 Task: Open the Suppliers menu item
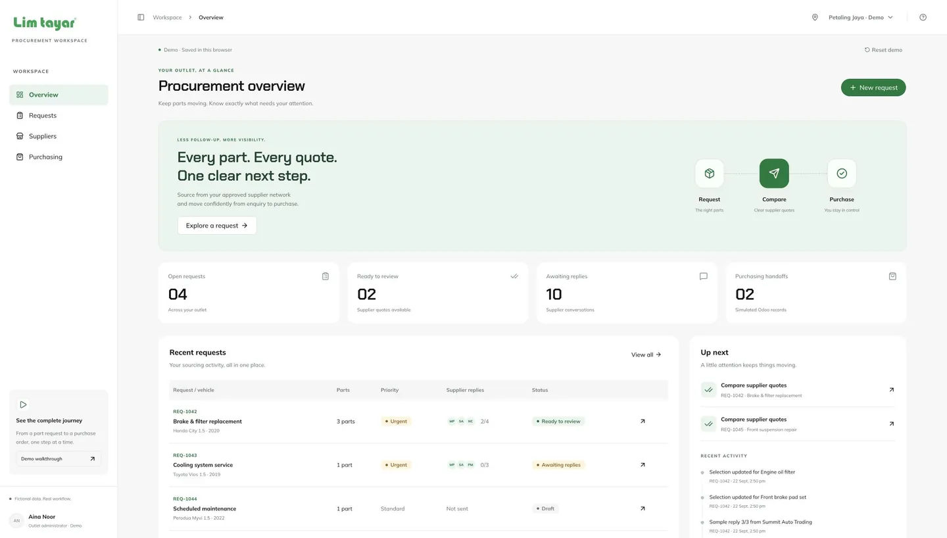[x=59, y=136]
